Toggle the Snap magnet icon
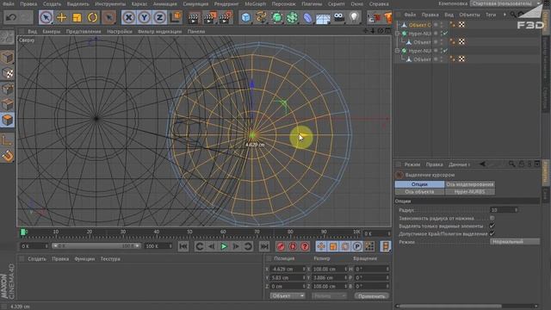This screenshot has width=551, height=310. pyautogui.click(x=8, y=156)
